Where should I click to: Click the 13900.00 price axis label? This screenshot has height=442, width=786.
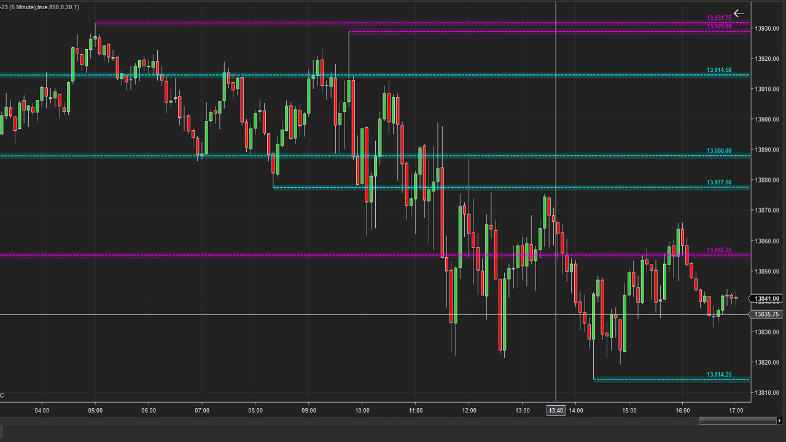(x=767, y=120)
